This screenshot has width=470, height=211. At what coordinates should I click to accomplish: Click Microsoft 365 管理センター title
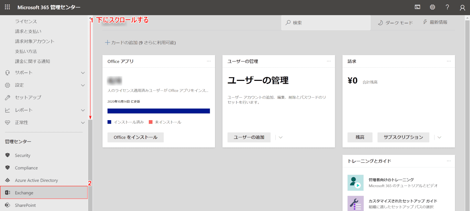49,7
